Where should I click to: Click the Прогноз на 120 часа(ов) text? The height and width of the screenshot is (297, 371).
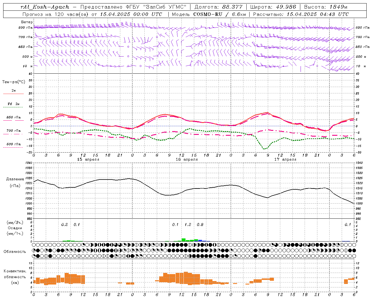click(55, 14)
